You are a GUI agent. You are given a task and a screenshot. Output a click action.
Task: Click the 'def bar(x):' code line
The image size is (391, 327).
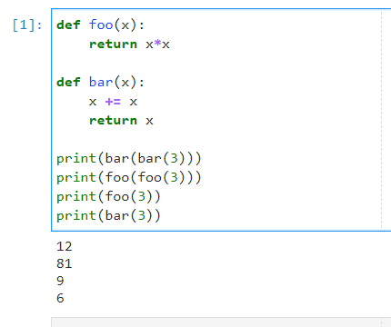point(100,82)
